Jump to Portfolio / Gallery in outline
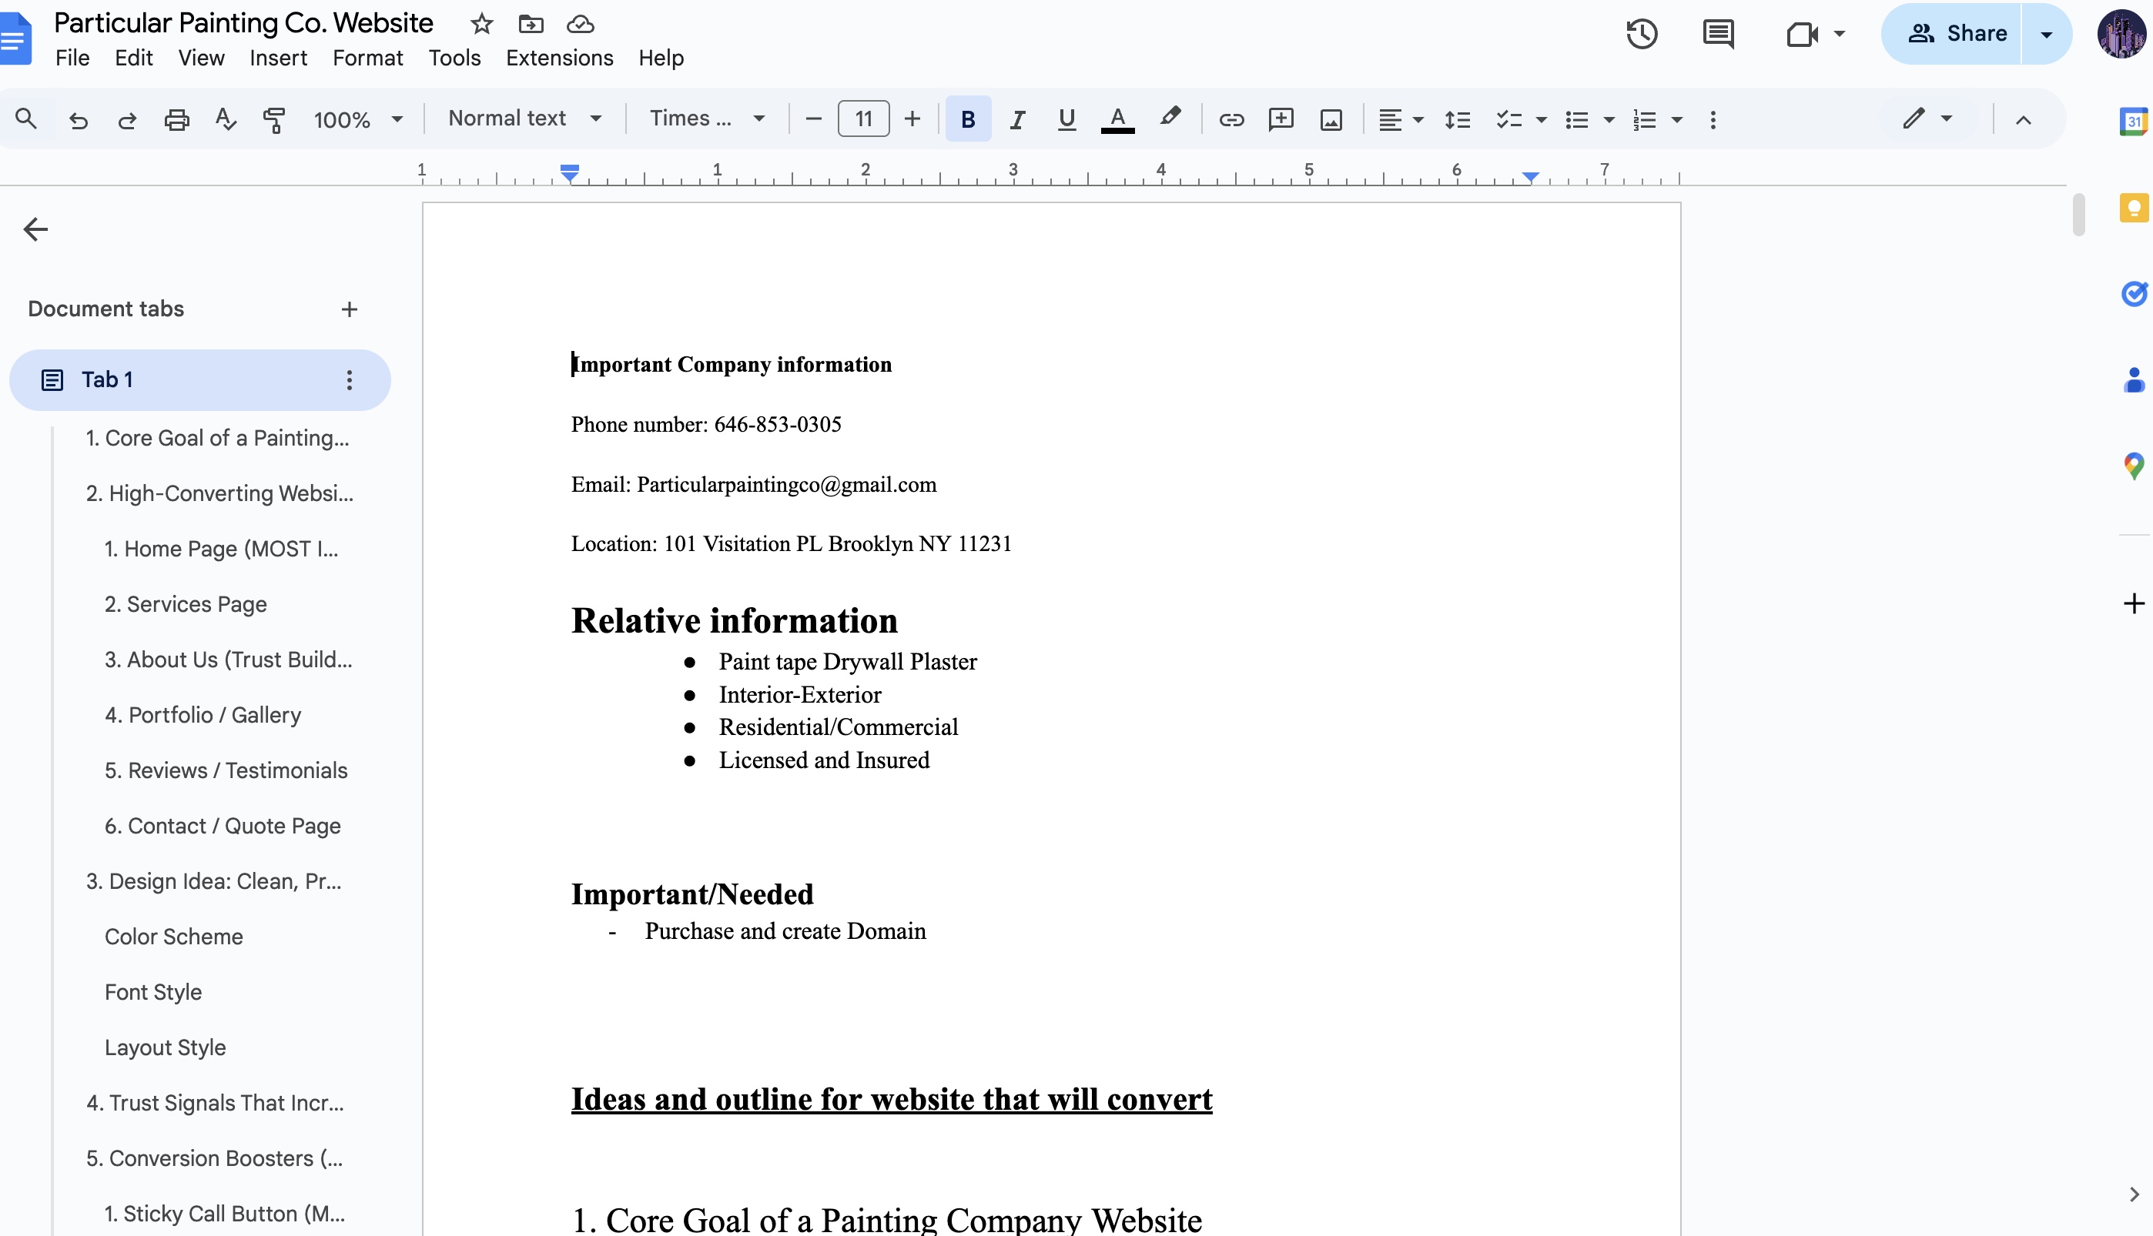2153x1236 pixels. coord(203,715)
